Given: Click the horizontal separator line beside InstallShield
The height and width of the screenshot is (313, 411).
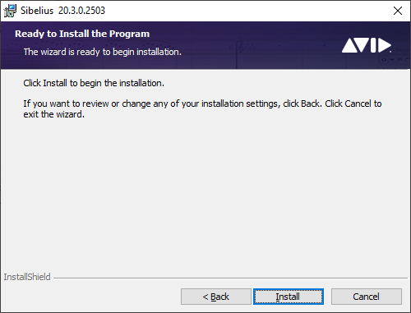Looking at the screenshot, I should (230, 278).
